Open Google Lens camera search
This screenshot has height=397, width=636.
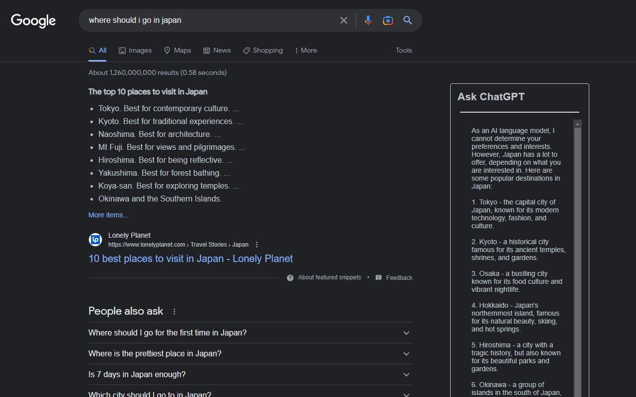[x=388, y=20]
